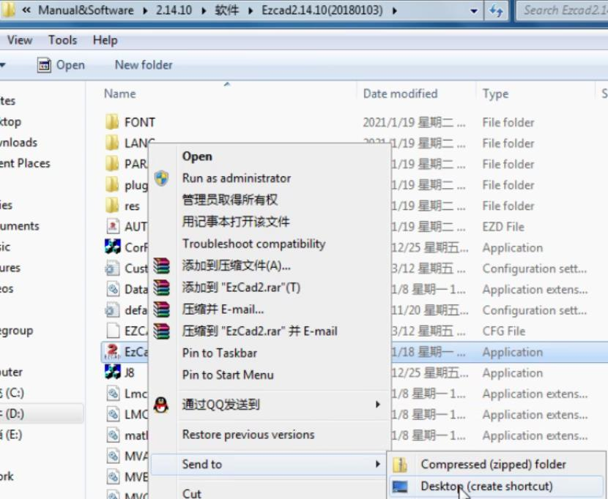The image size is (608, 499).
Task: Choose Cut in the context menu
Action: click(192, 493)
